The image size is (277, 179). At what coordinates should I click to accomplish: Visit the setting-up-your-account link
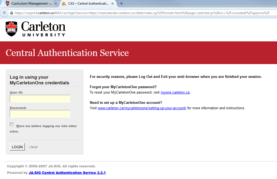tap(142, 108)
